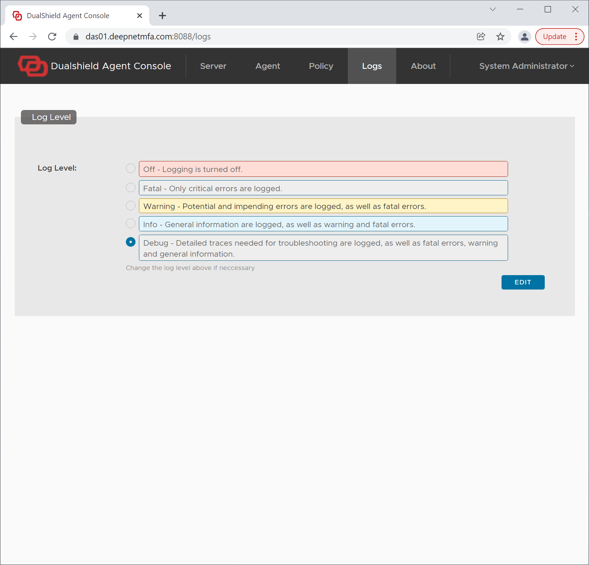Open a new browser tab
This screenshot has height=565, width=589.
(x=162, y=16)
